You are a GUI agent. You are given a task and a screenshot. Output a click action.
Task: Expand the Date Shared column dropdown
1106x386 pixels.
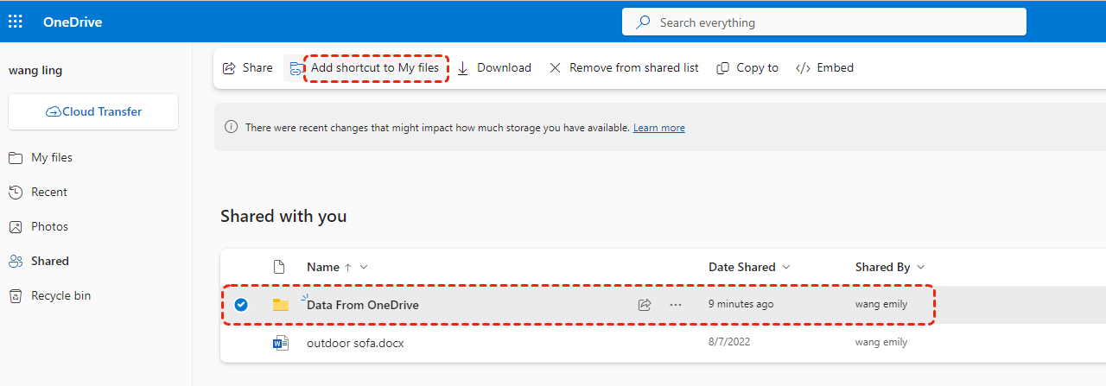[786, 268]
